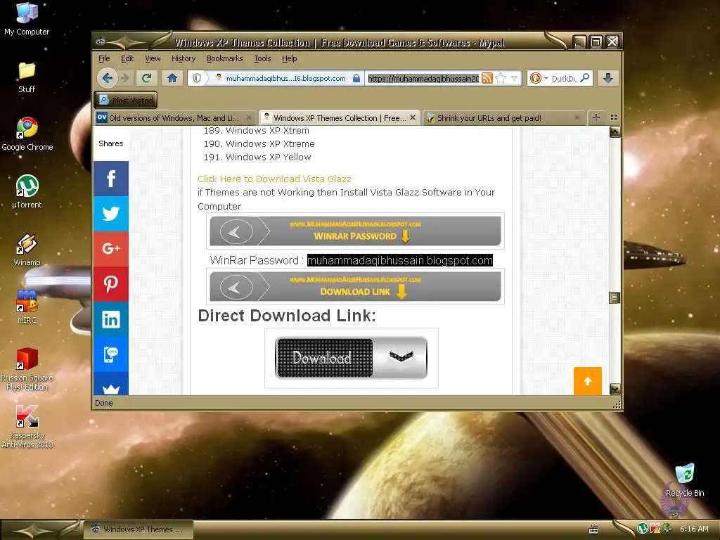Screen dimensions: 720x540
Task: Open My Computer desktop icon
Action: [x=27, y=19]
